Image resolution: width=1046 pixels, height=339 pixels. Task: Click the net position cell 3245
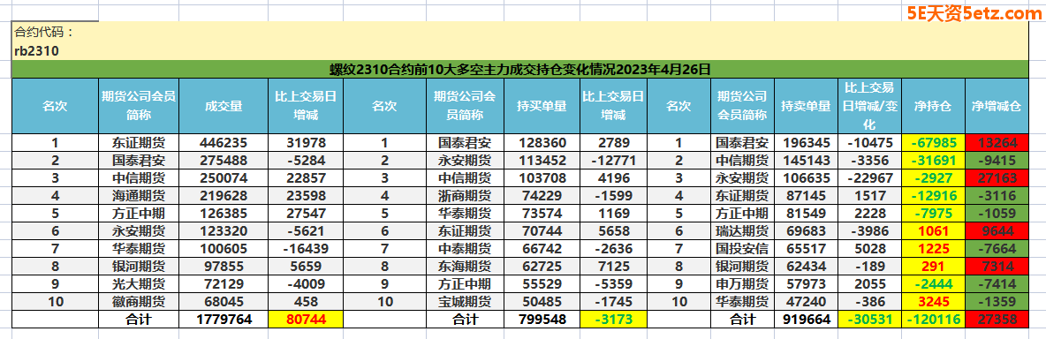point(934,302)
